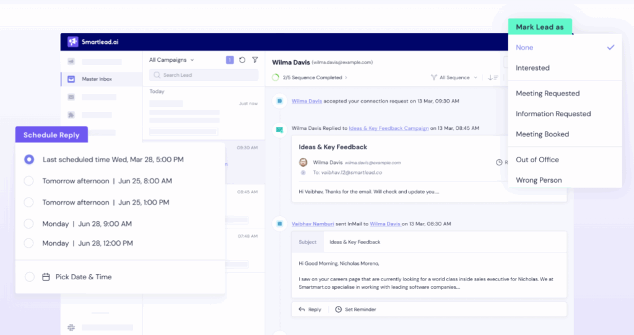This screenshot has width=634, height=335.
Task: Click the calendar icon beside Pick Date & Time
Action: pyautogui.click(x=46, y=277)
